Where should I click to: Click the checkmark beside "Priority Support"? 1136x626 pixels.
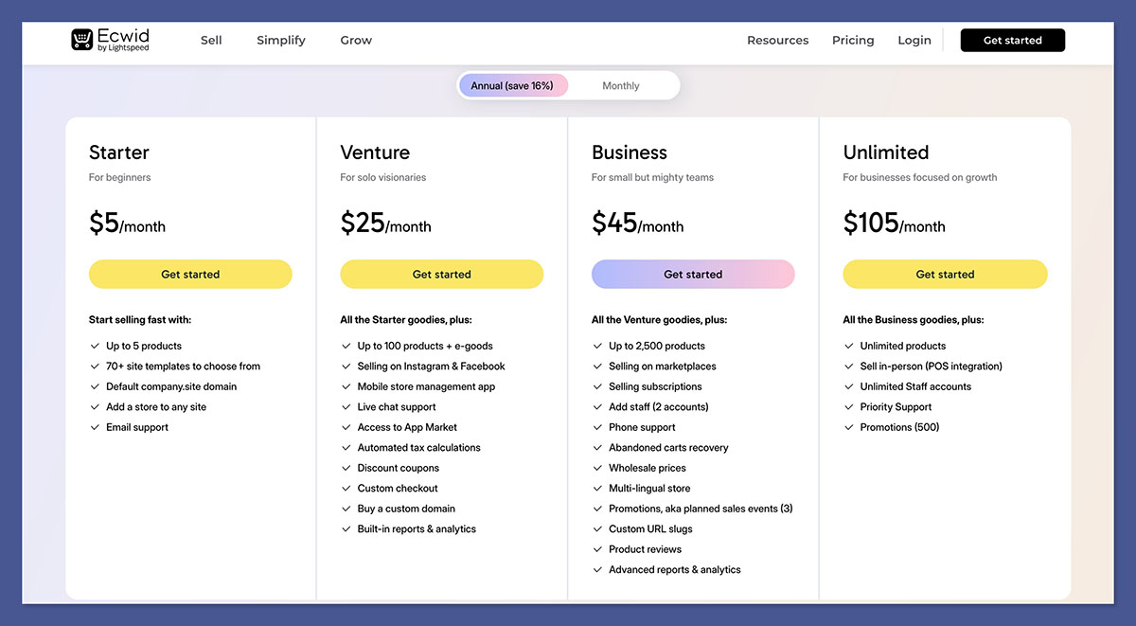pos(849,406)
